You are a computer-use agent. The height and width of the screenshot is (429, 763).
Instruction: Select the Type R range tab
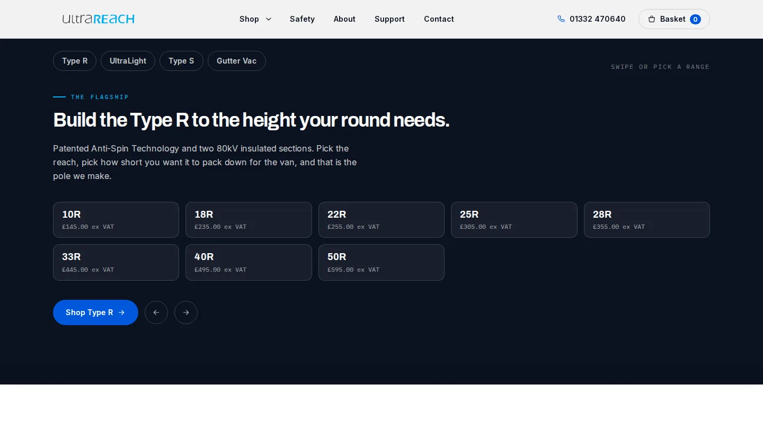pos(75,61)
